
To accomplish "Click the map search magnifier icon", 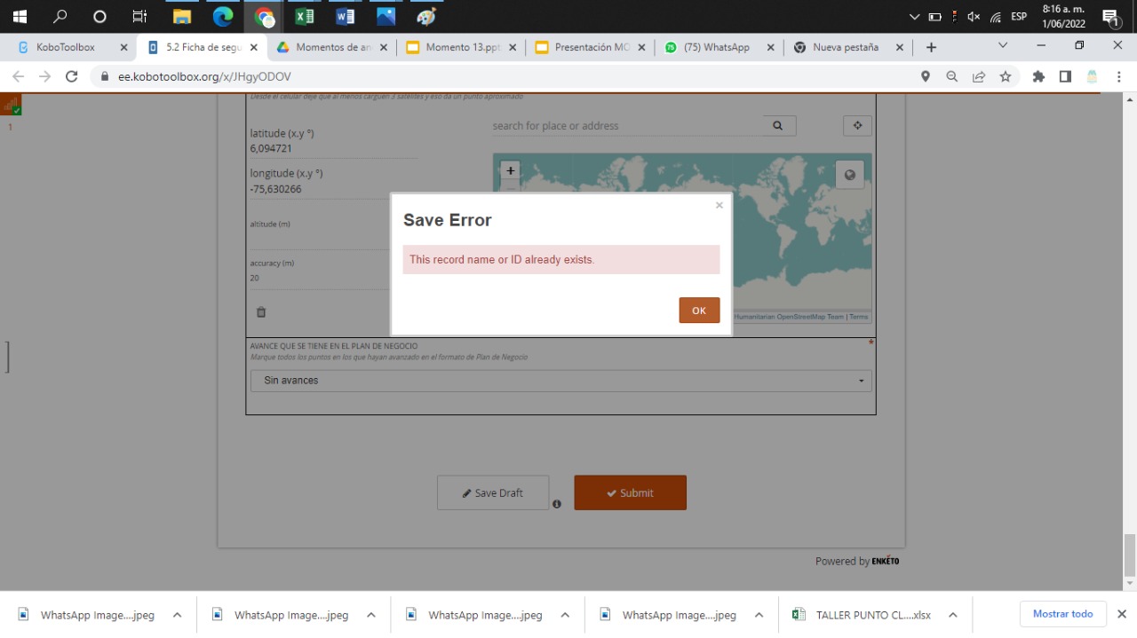I will click(778, 126).
